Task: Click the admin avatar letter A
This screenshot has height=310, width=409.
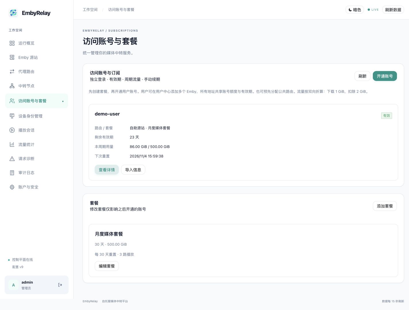Action: 13,285
